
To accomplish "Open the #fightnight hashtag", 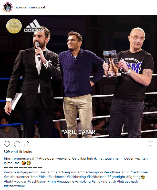I will (116, 177).
